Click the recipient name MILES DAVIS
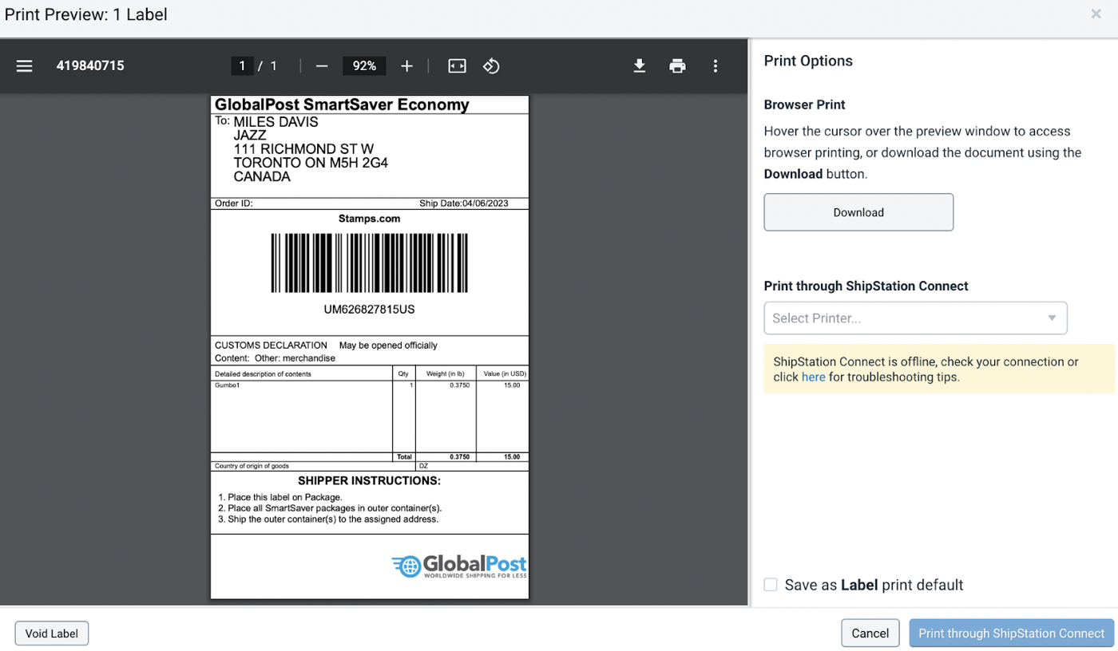Image resolution: width=1118 pixels, height=651 pixels. point(276,122)
